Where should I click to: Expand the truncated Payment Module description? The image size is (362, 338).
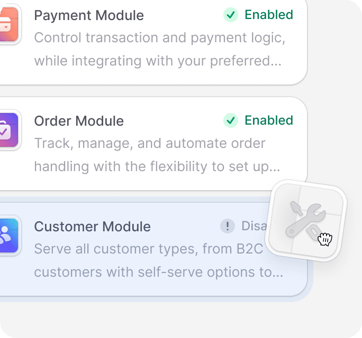tap(160, 49)
